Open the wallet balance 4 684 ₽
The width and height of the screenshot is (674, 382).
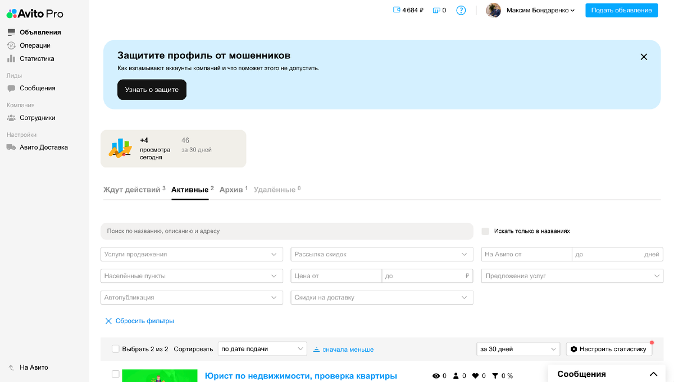[x=408, y=10]
